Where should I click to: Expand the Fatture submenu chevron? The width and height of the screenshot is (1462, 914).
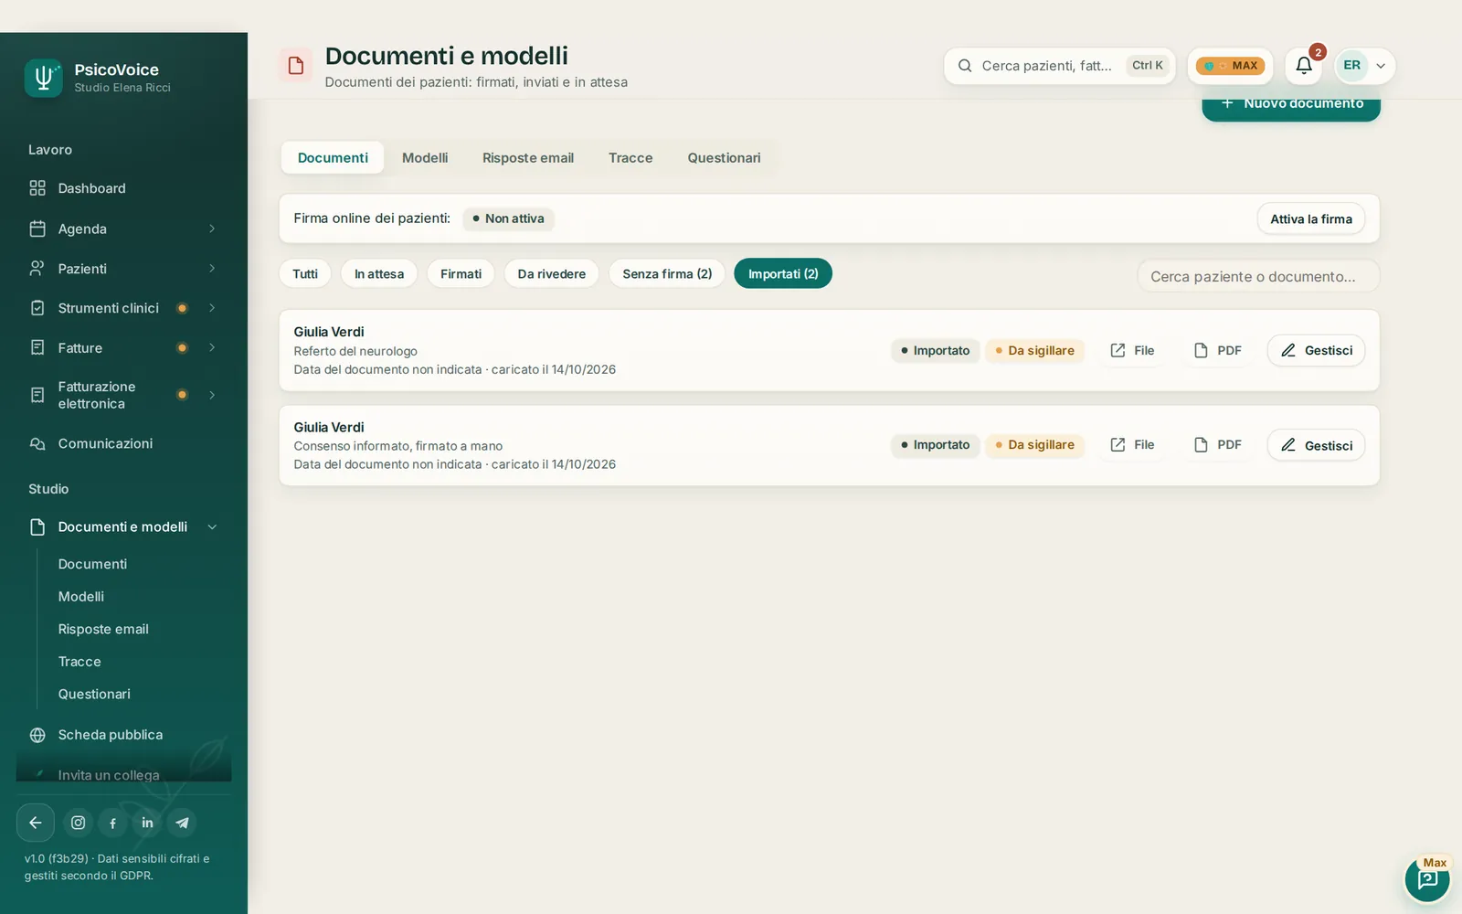click(212, 347)
